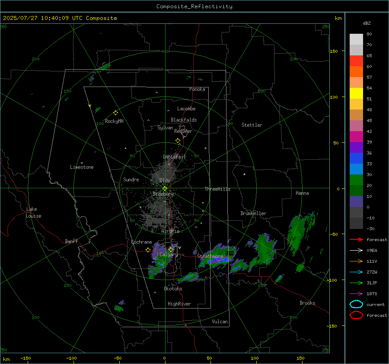The image size is (389, 364).
Task: Click the dBZ legend heading
Action: click(x=367, y=23)
